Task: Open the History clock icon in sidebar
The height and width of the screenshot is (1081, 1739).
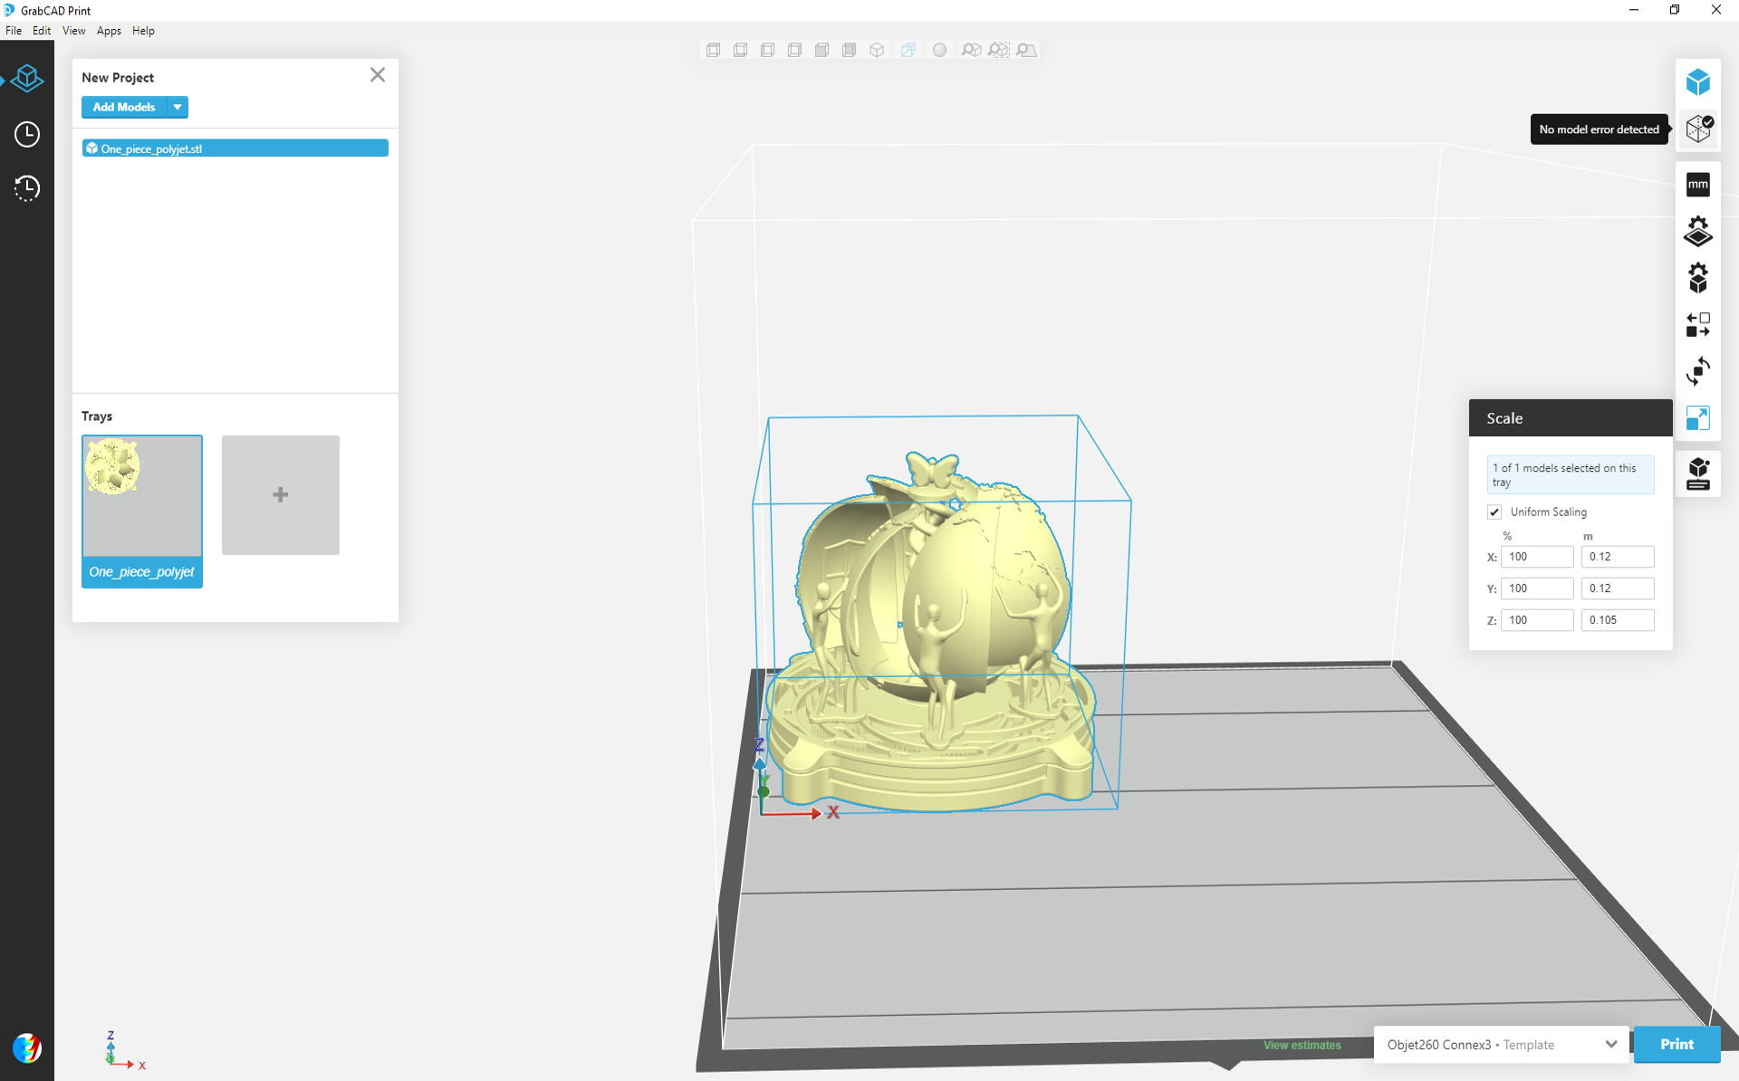Action: tap(27, 188)
